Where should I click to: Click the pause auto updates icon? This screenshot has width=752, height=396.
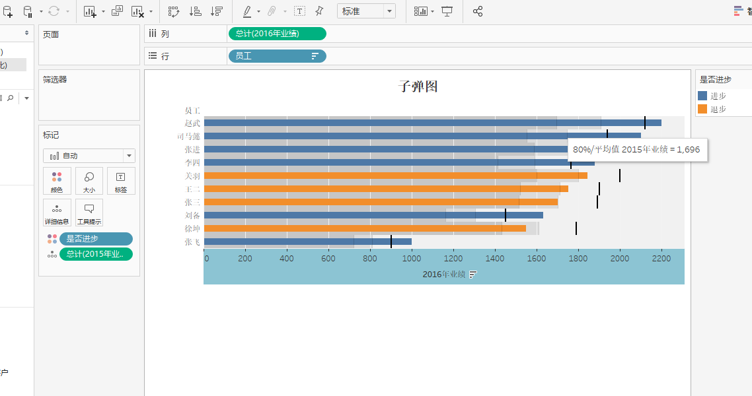(28, 11)
